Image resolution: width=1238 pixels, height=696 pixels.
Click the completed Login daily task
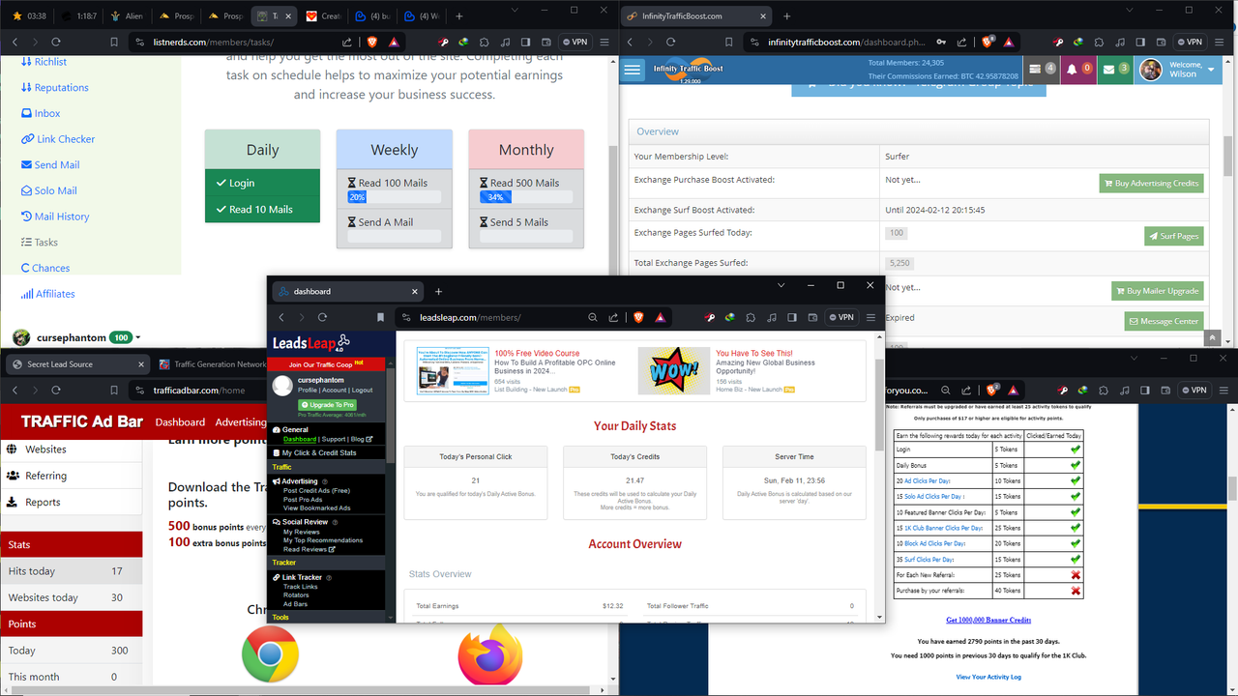(x=262, y=183)
